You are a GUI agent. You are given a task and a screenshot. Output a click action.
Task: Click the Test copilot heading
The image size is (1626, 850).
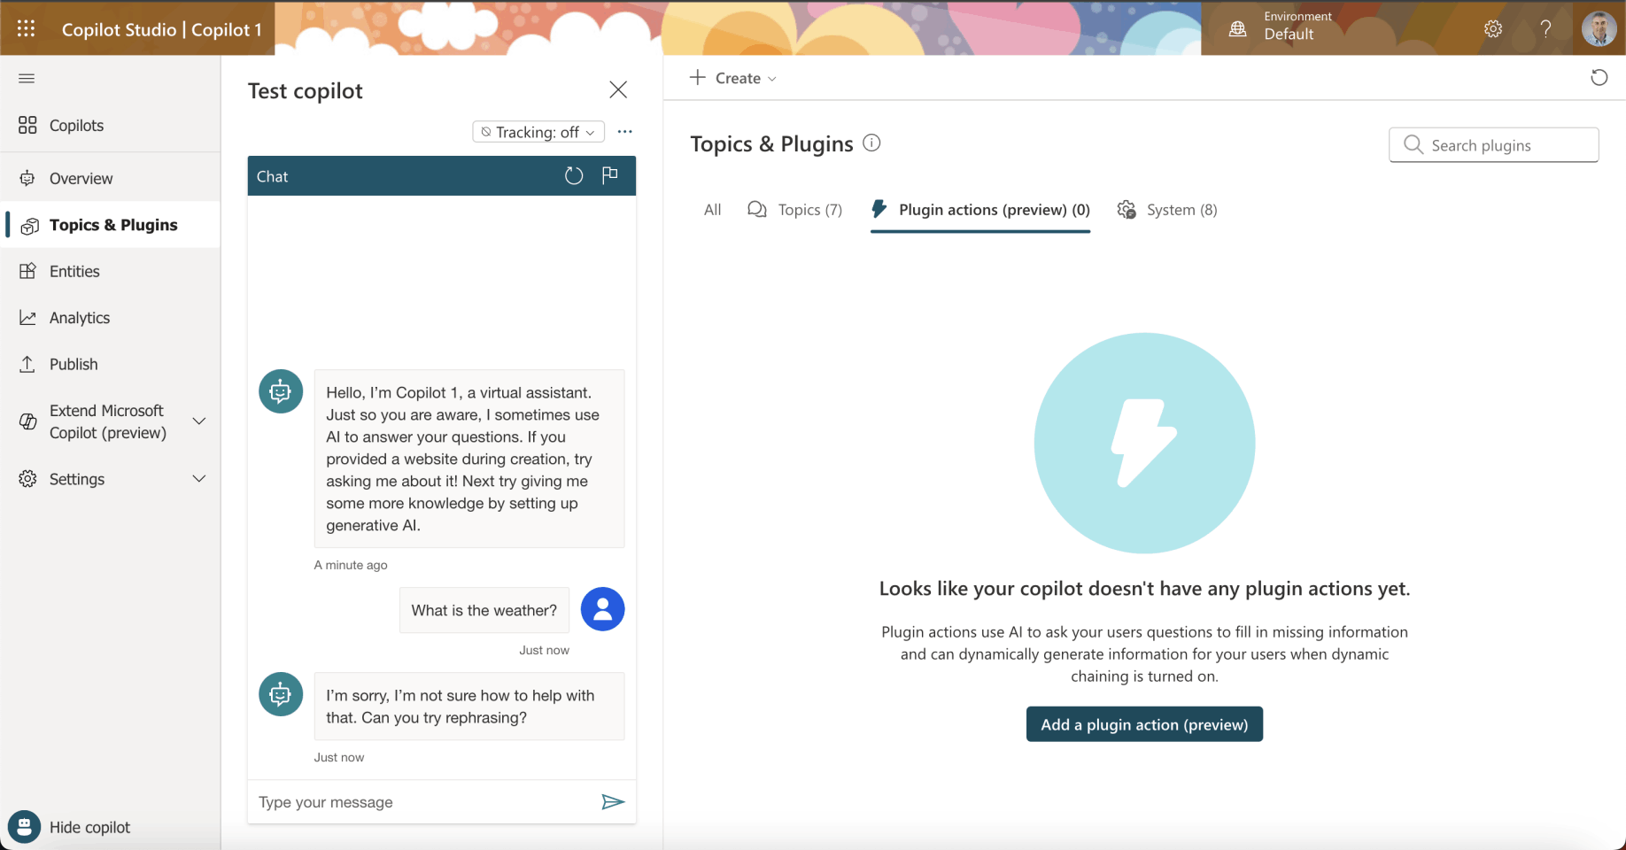pyautogui.click(x=306, y=90)
